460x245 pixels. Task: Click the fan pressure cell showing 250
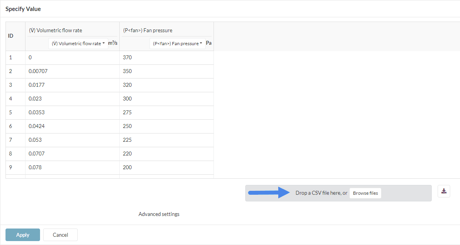[x=166, y=126]
